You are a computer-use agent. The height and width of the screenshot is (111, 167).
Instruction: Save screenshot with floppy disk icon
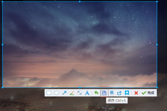pos(104,93)
